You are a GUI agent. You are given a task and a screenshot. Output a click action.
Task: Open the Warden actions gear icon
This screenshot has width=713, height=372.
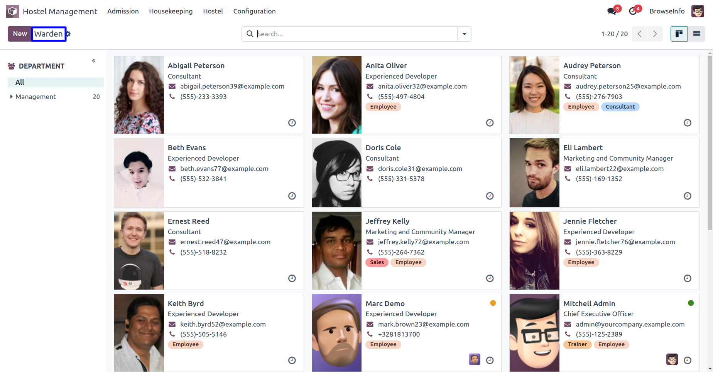pyautogui.click(x=68, y=34)
